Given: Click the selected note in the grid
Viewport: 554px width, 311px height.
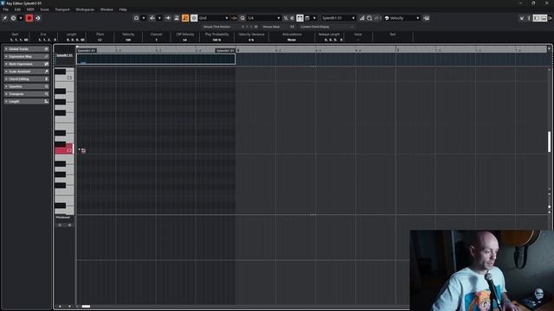Looking at the screenshot, I should pyautogui.click(x=83, y=150).
